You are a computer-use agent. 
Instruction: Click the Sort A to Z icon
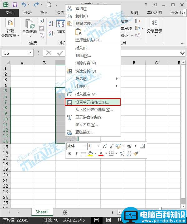point(51,24)
